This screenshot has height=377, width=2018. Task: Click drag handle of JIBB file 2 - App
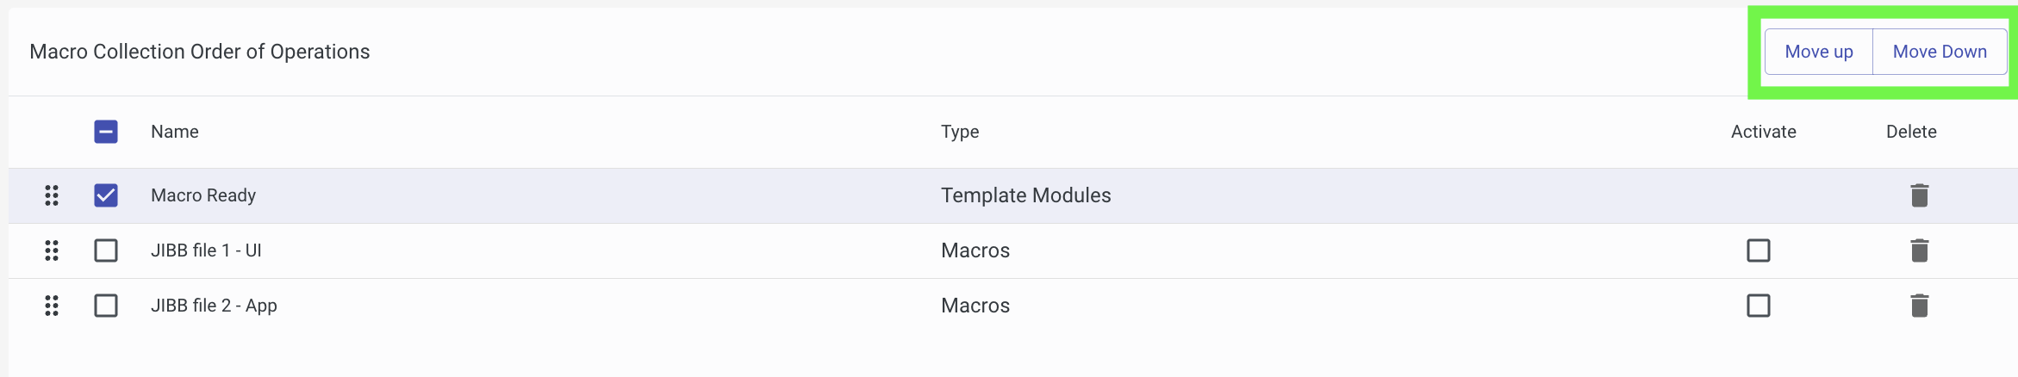click(x=52, y=306)
